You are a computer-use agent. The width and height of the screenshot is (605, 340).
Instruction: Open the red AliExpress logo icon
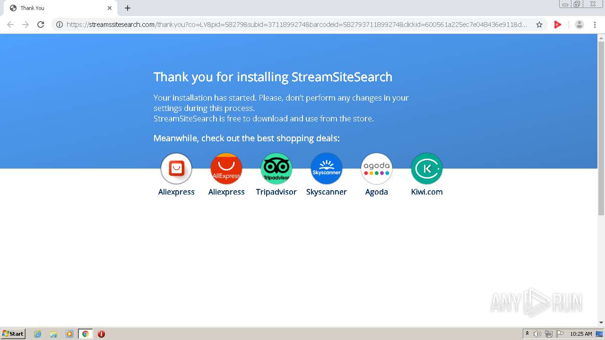226,169
